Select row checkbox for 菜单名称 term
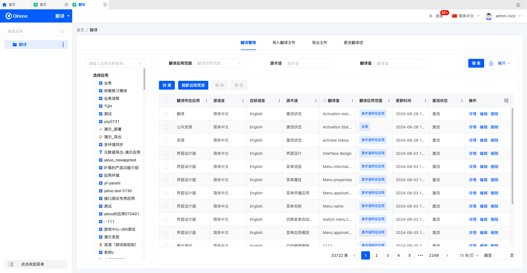This screenshot has height=273, width=527. (x=166, y=206)
